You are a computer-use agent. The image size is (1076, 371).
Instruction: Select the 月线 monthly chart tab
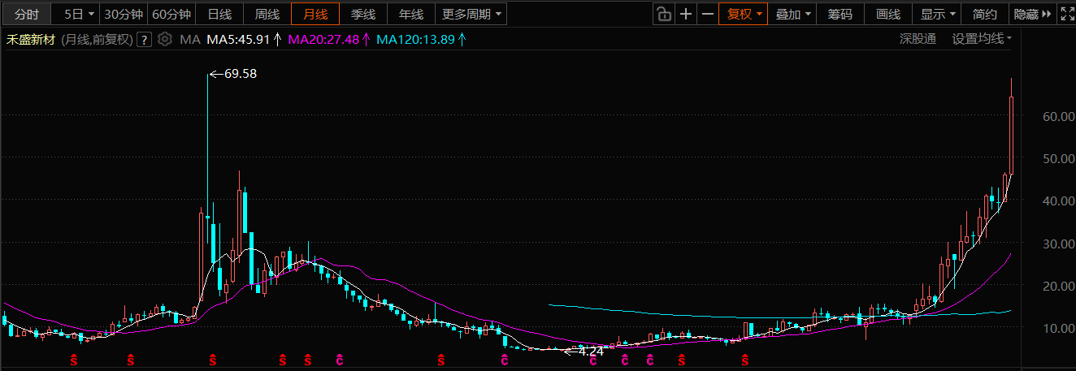point(315,14)
